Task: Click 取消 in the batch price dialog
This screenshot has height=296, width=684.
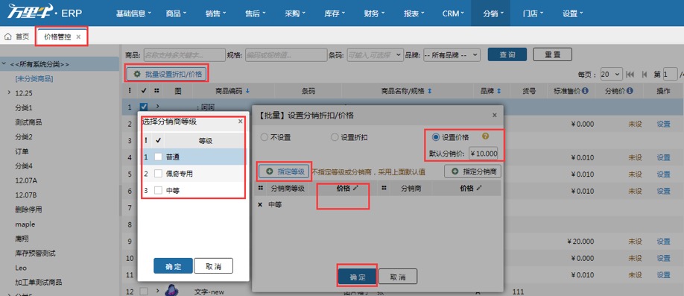Action: pyautogui.click(x=398, y=277)
